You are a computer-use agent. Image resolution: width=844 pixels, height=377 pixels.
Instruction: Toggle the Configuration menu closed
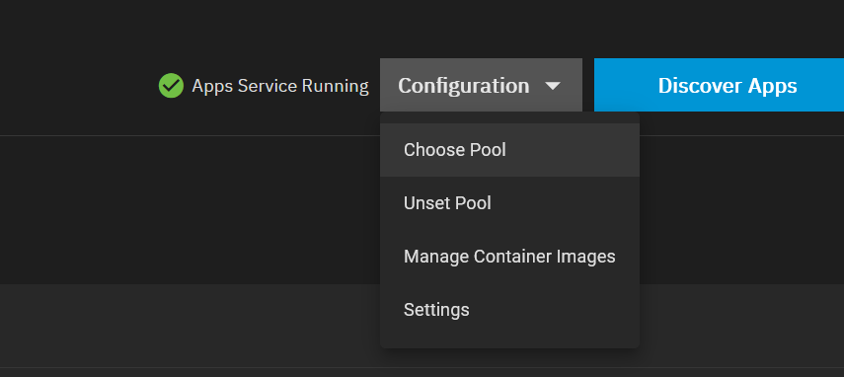(481, 85)
